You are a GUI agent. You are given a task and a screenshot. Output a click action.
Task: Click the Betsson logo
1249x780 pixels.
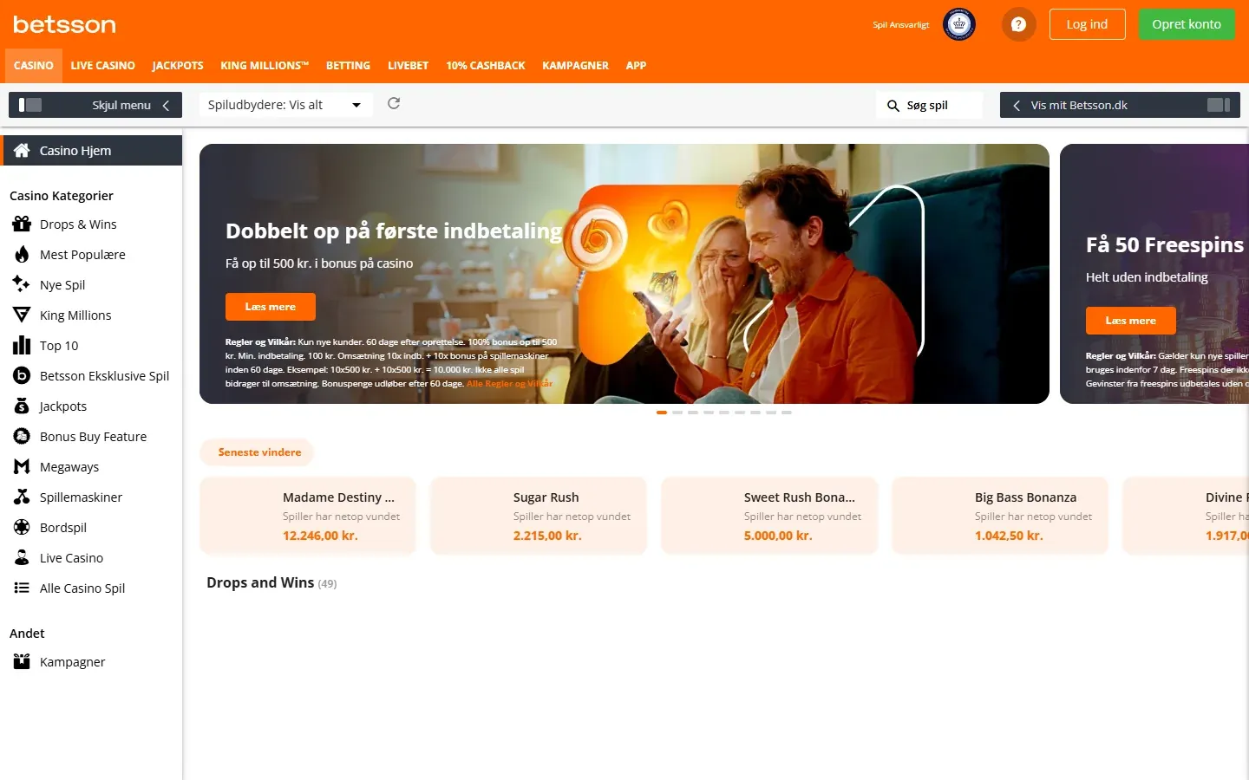point(64,24)
